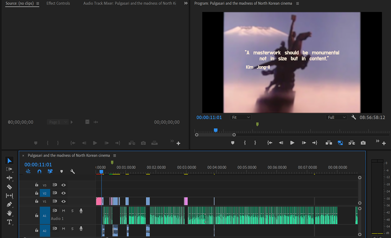
Task: Toggle Snap magnet in timeline
Action: pos(39,171)
